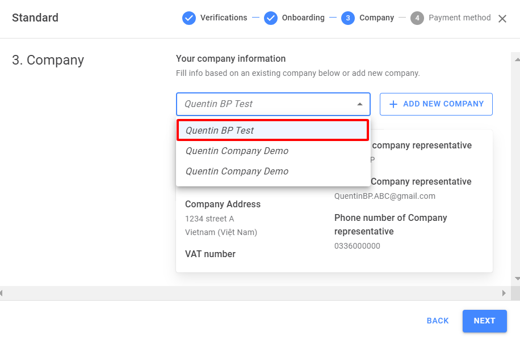Go to the next step with NEXT

(x=484, y=321)
